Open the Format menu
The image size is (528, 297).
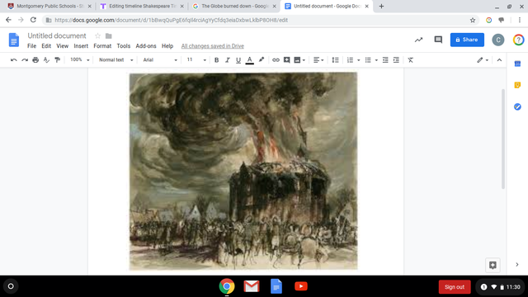(x=102, y=46)
